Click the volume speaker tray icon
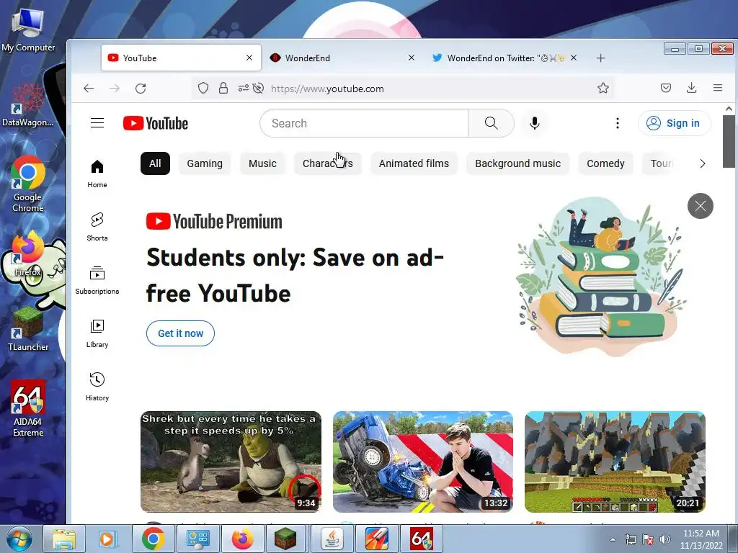Image resolution: width=738 pixels, height=553 pixels. point(664,539)
